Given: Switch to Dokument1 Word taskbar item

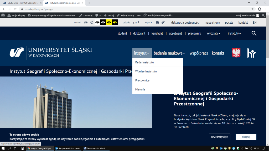Looking at the screenshot, I should [x=96, y=148].
